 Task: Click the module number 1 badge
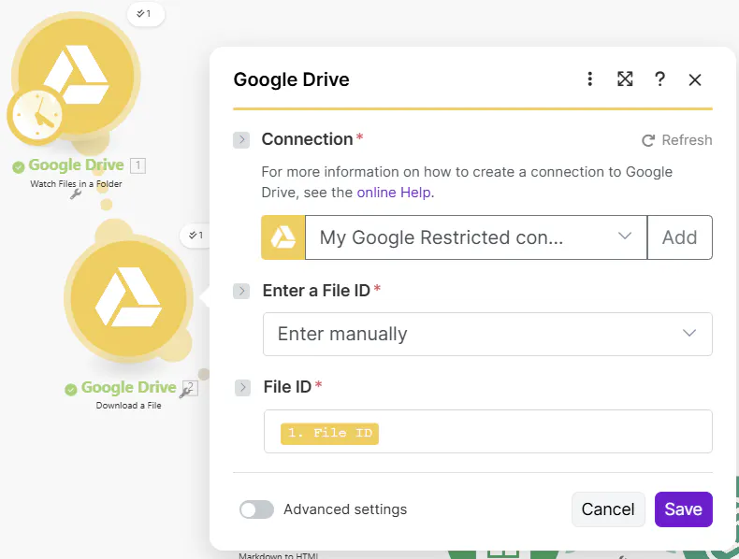pyautogui.click(x=138, y=165)
